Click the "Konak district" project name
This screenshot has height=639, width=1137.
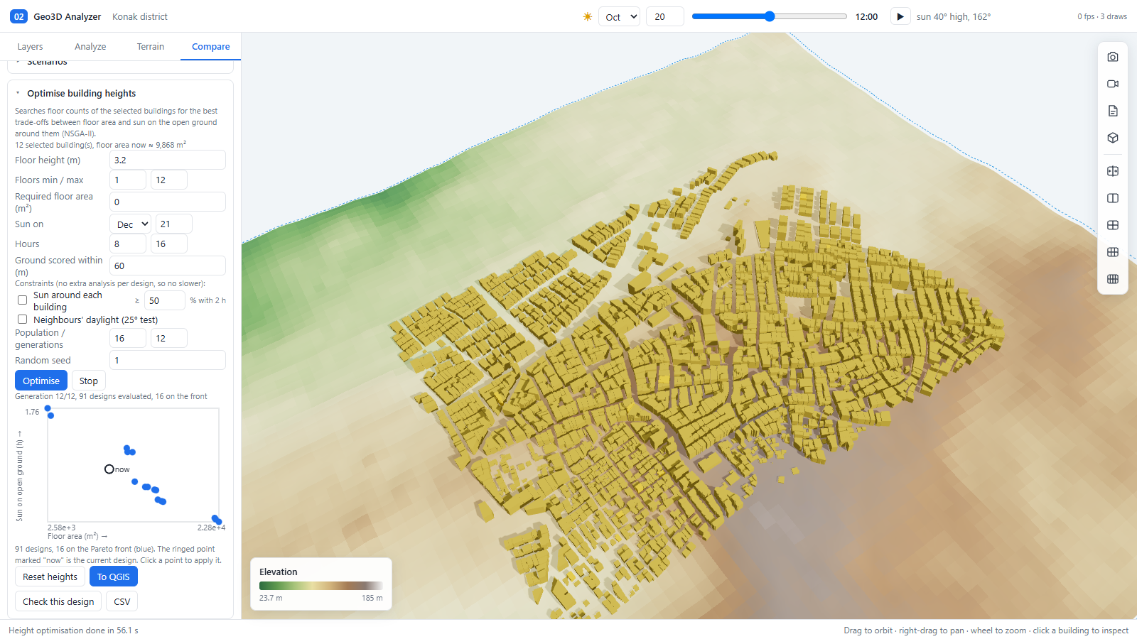pyautogui.click(x=140, y=16)
